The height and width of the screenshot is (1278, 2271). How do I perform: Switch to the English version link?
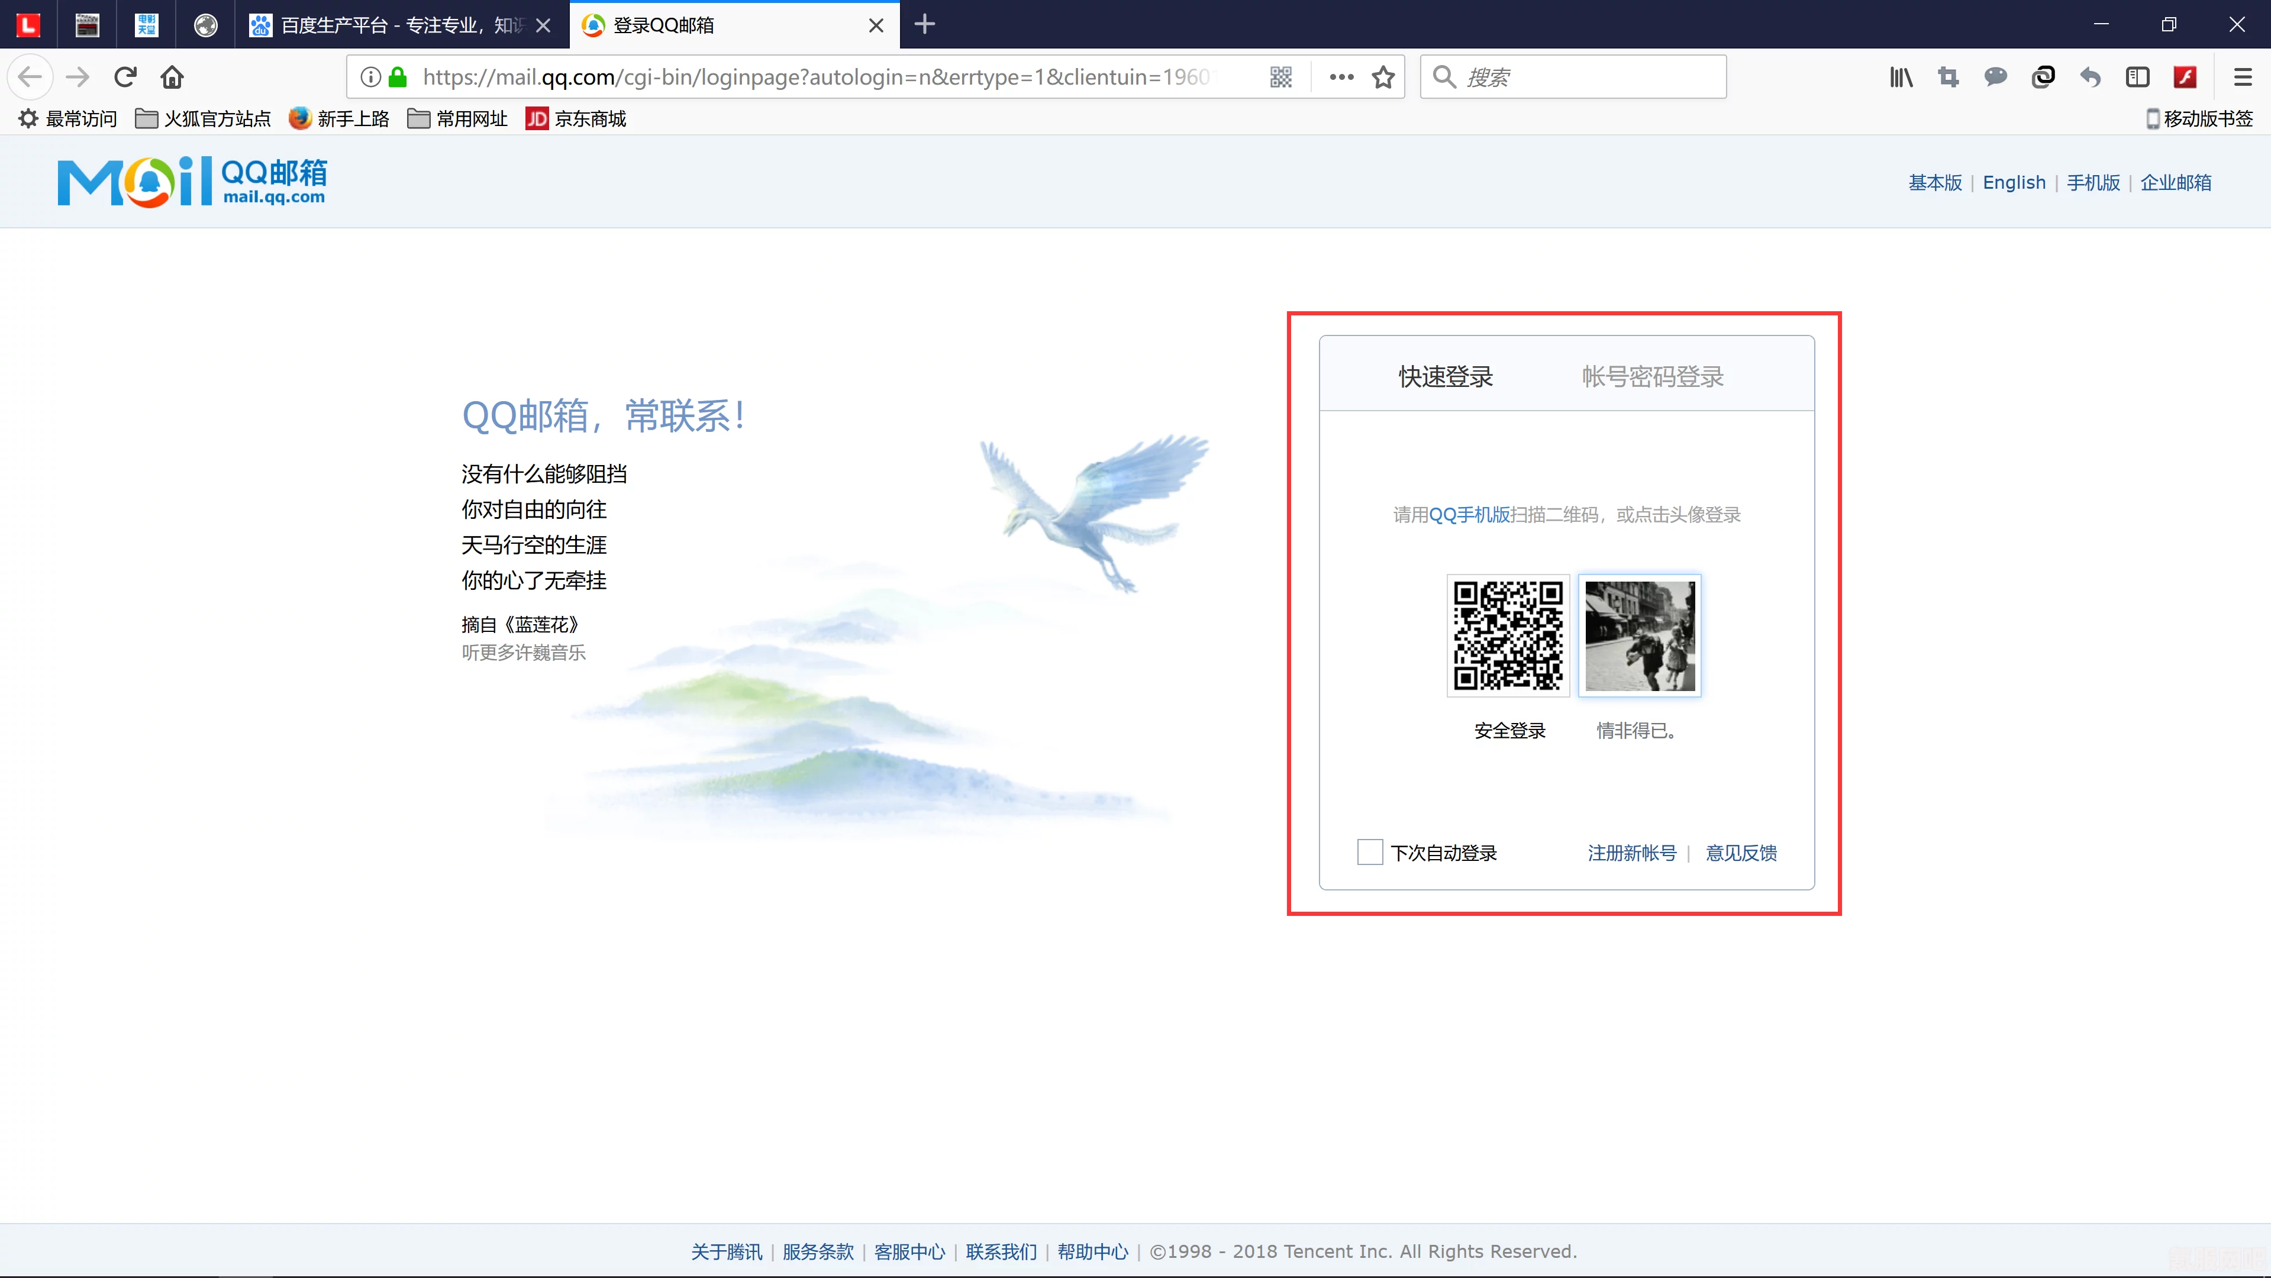pyautogui.click(x=2014, y=182)
